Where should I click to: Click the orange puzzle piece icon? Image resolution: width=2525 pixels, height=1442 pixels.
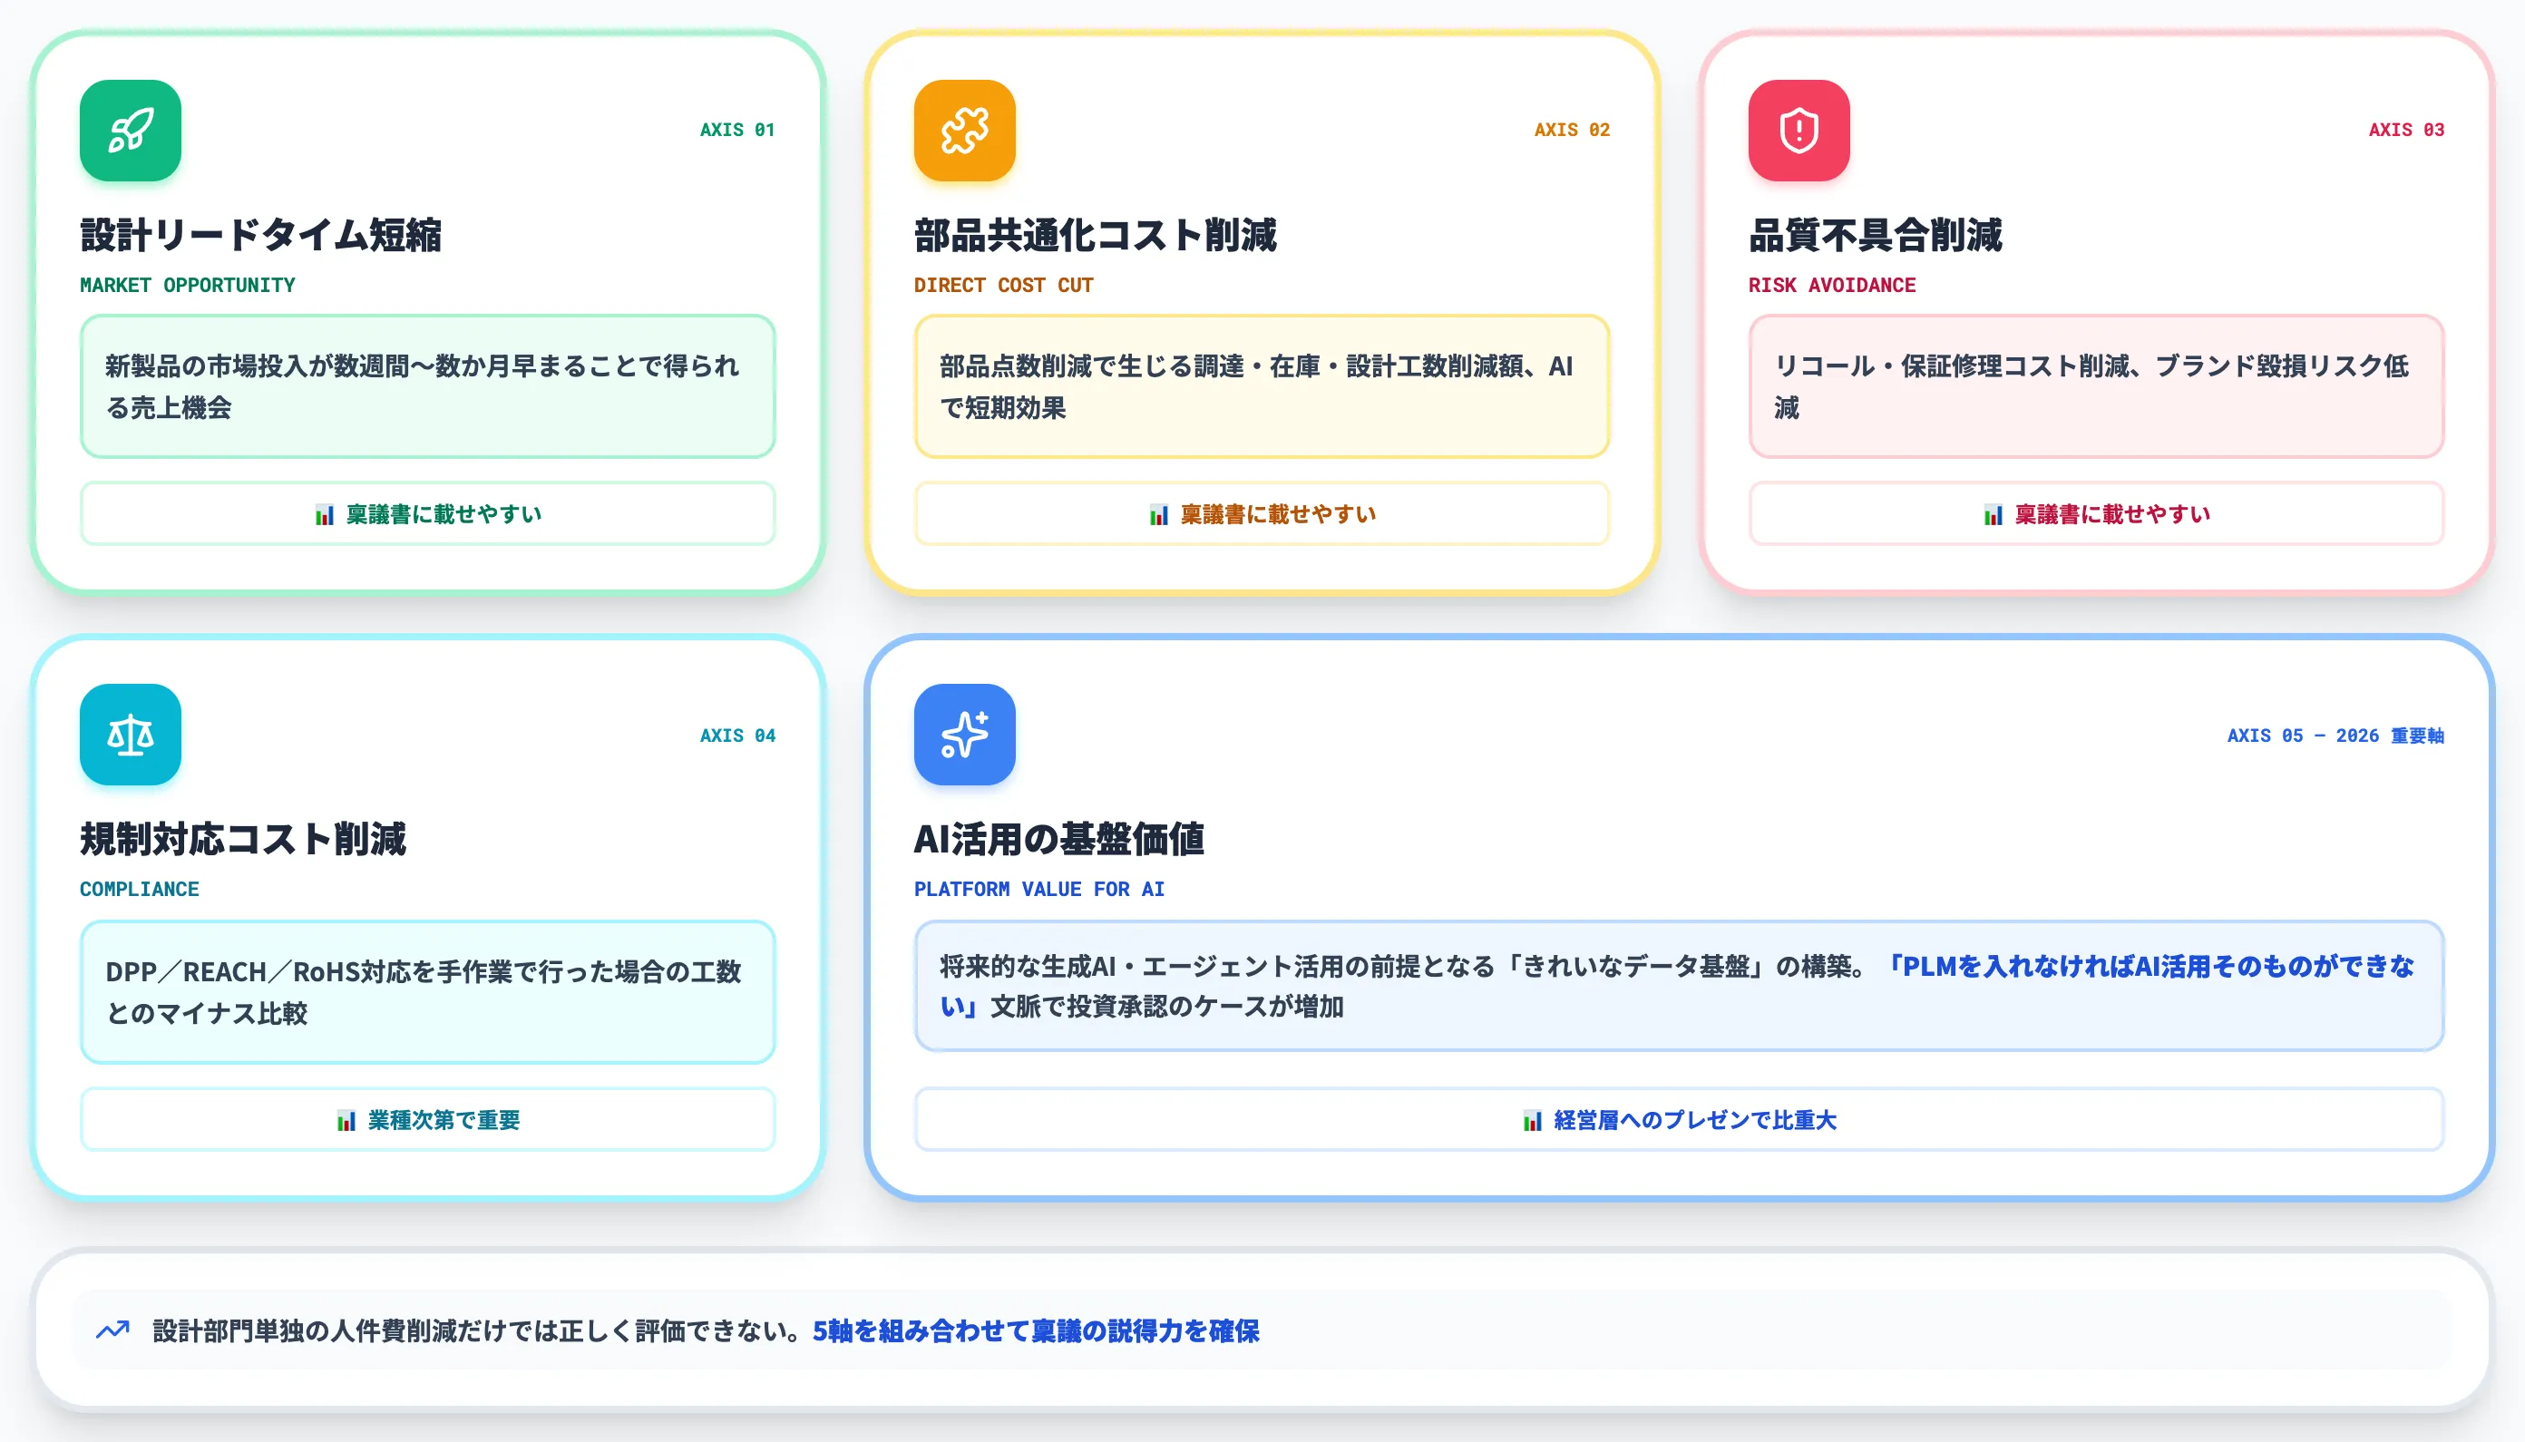click(964, 131)
